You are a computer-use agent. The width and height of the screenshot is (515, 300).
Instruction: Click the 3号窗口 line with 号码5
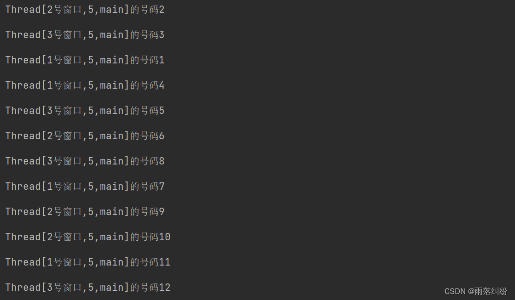(x=85, y=111)
